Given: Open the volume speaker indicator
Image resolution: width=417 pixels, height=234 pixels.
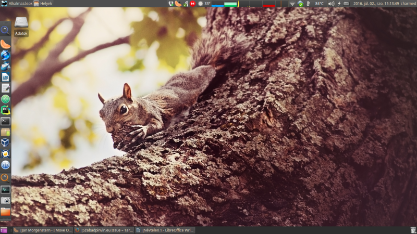Looking at the screenshot, I should 331,4.
